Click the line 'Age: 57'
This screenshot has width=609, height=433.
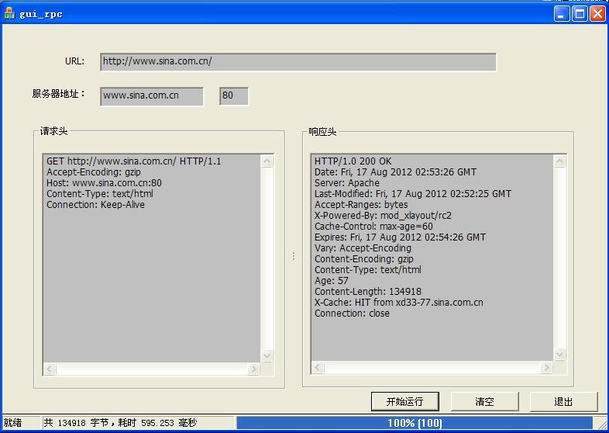332,281
